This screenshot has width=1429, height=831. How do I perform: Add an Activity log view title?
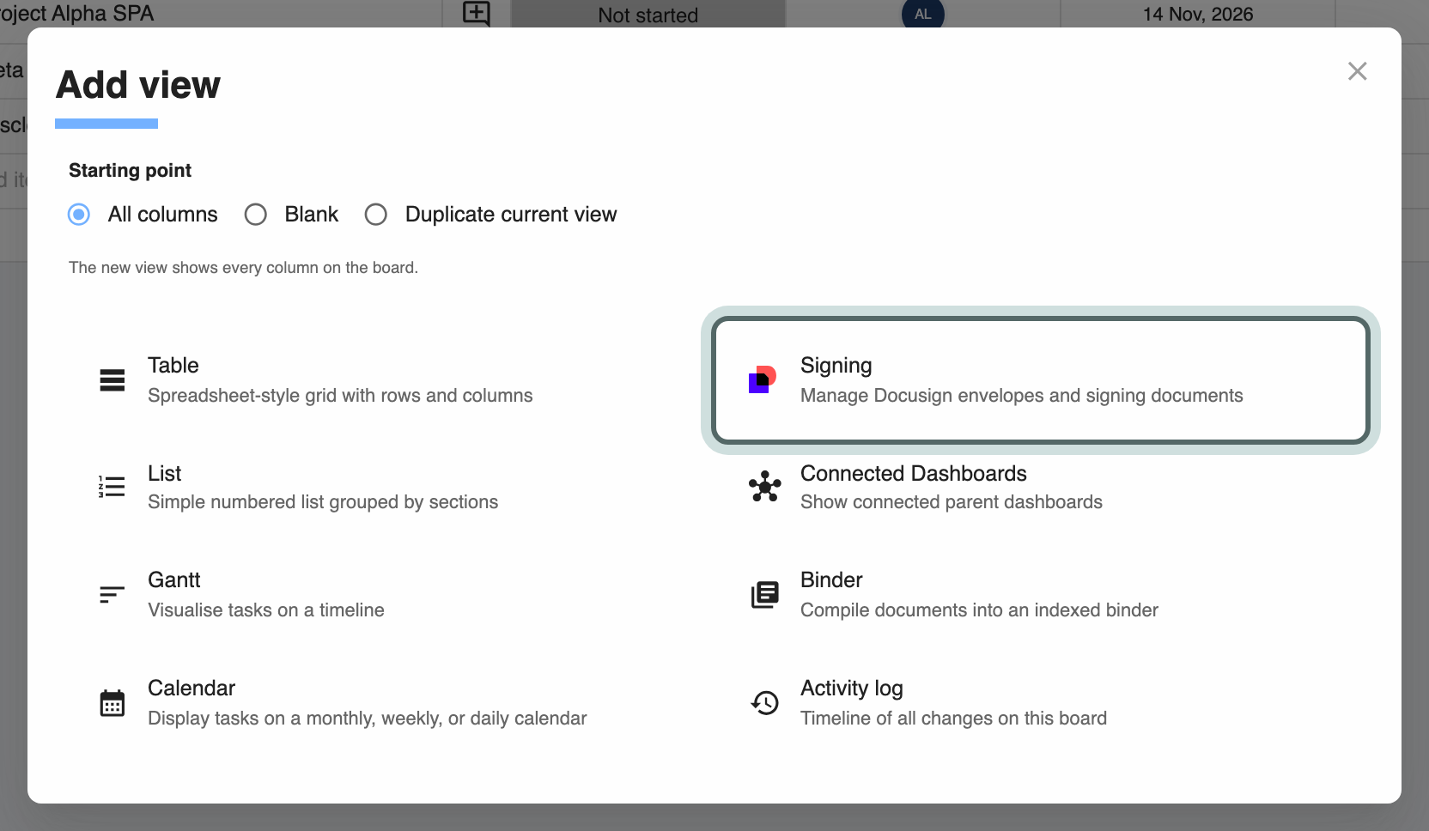852,688
